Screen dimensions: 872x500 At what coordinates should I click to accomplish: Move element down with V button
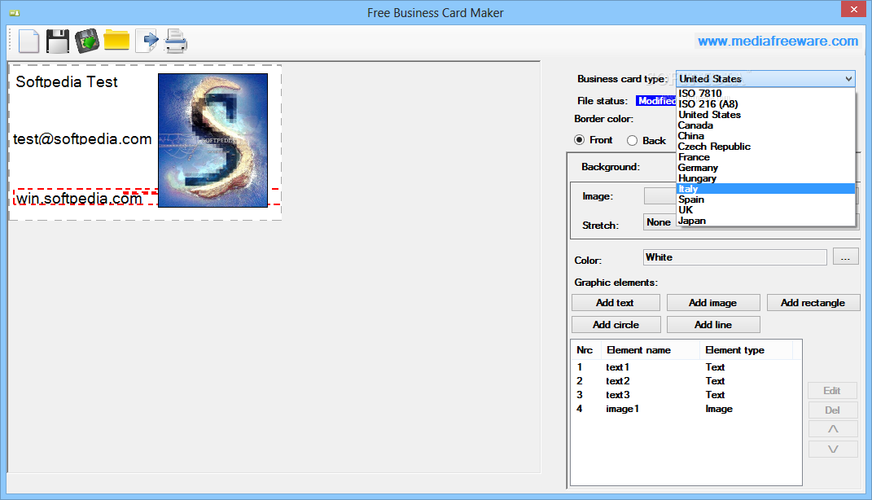click(x=833, y=449)
